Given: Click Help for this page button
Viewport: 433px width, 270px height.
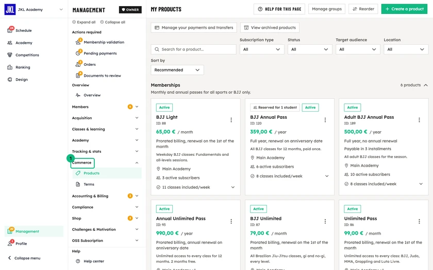Looking at the screenshot, I should [279, 9].
